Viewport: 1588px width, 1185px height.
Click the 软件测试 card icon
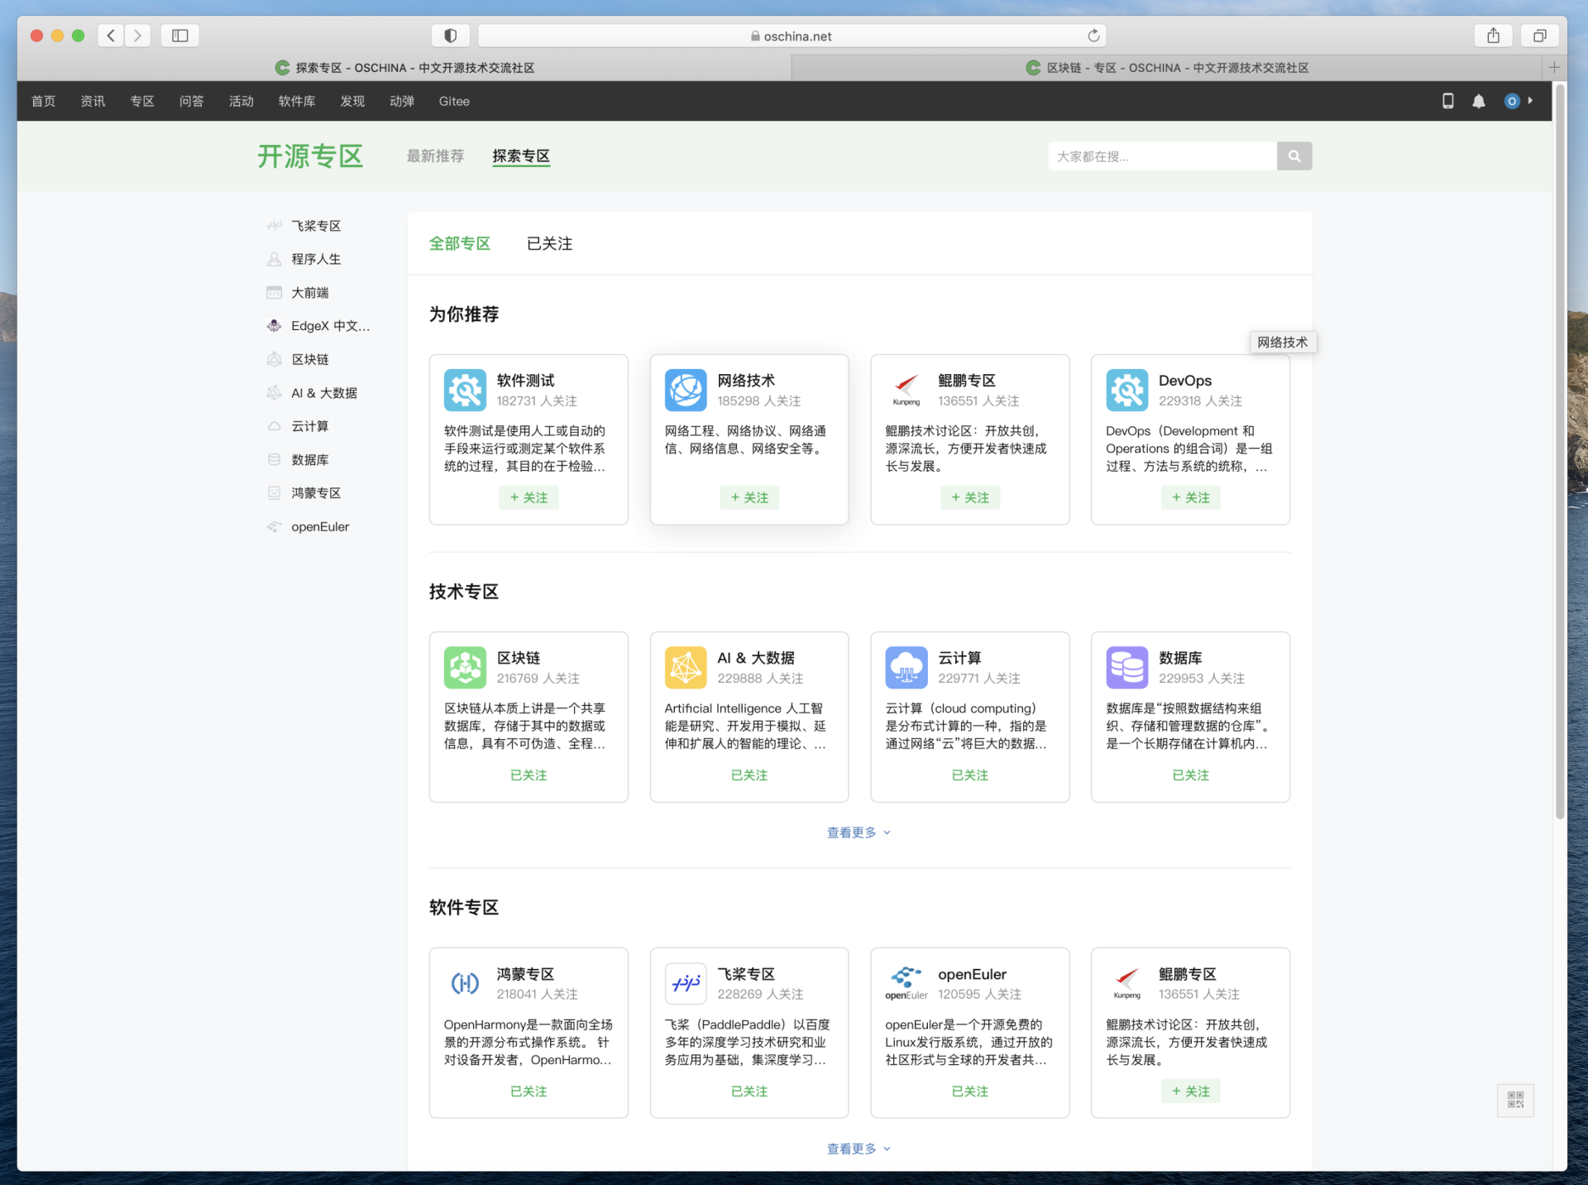pos(465,390)
